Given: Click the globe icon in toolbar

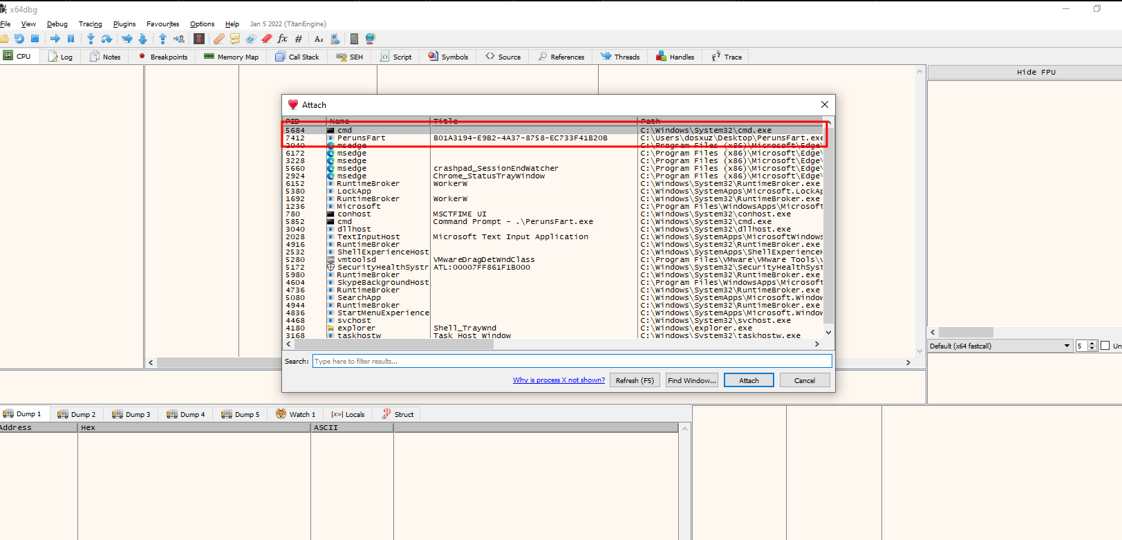Looking at the screenshot, I should 370,39.
